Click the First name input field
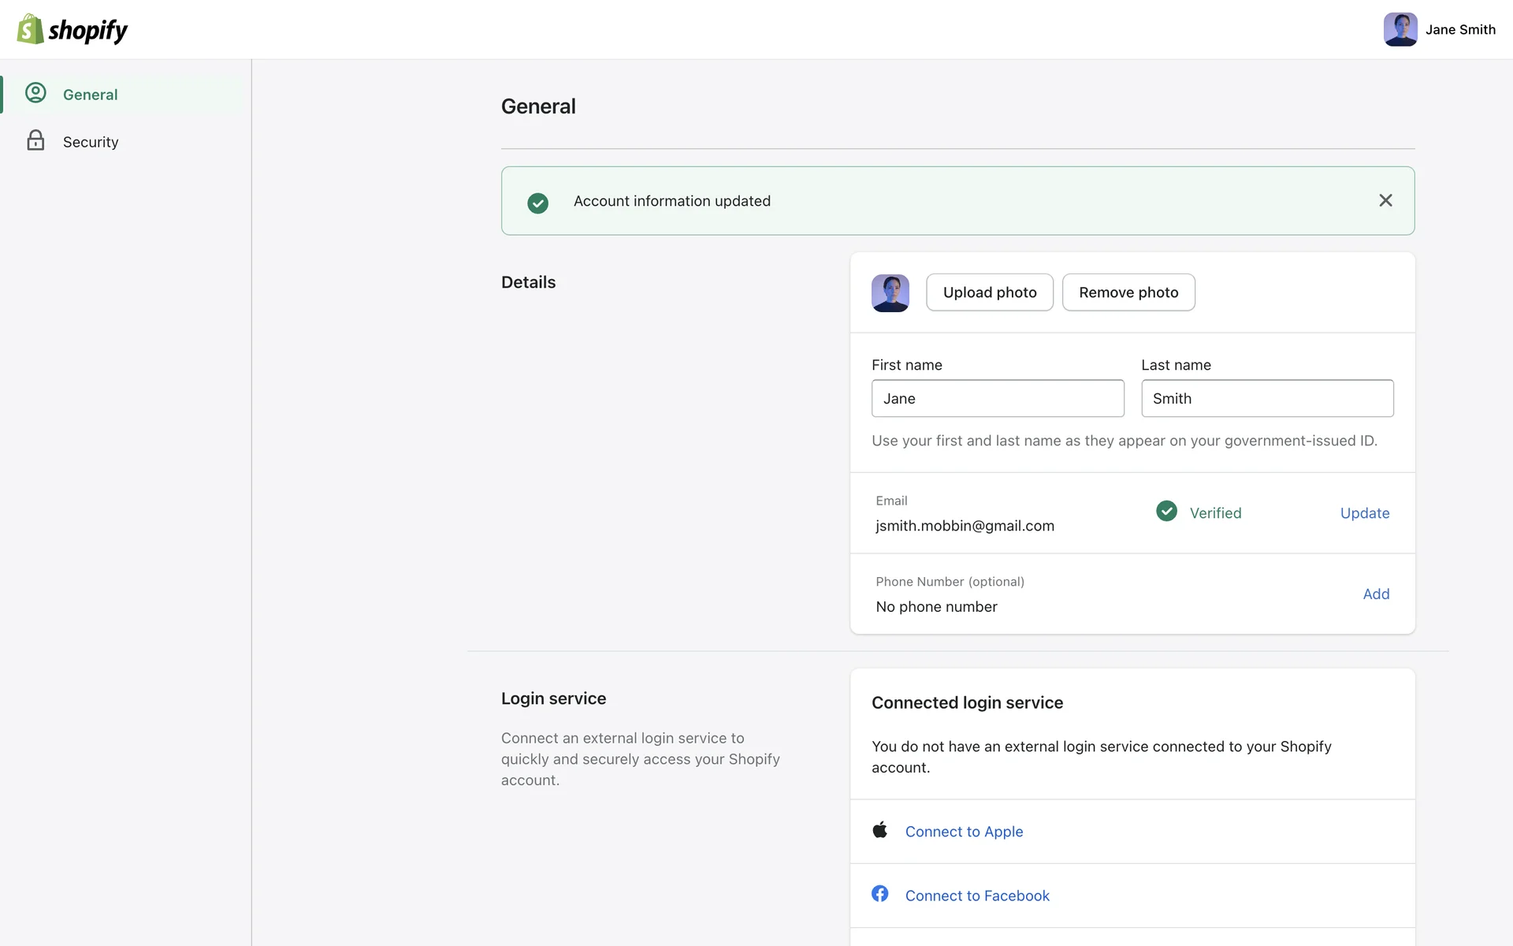This screenshot has width=1513, height=946. click(997, 398)
